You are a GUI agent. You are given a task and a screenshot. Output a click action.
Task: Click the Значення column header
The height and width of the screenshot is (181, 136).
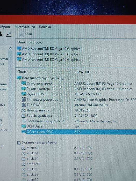(82, 72)
